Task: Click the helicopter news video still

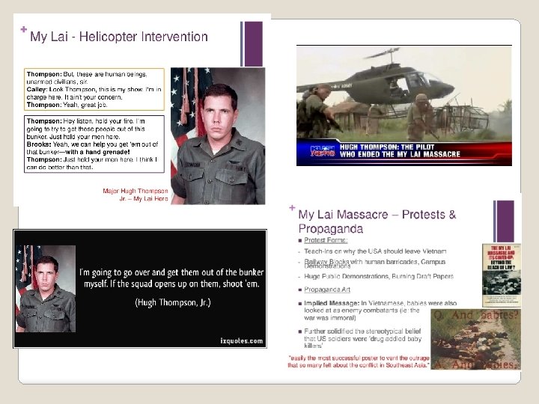Action: [x=404, y=105]
